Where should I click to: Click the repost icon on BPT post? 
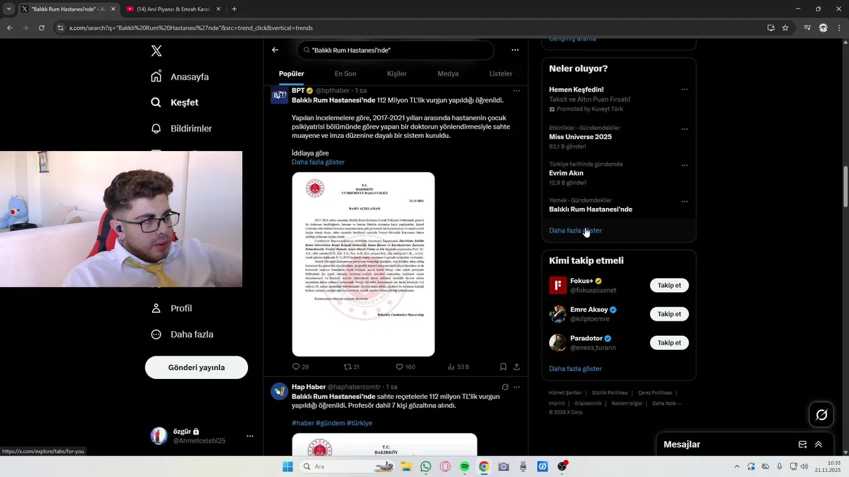pyautogui.click(x=347, y=367)
